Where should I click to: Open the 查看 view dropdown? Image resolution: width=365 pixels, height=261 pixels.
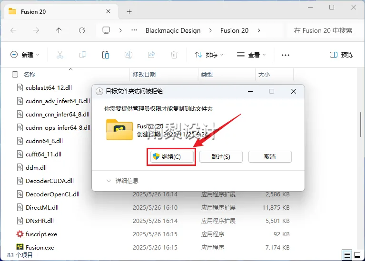click(x=251, y=55)
